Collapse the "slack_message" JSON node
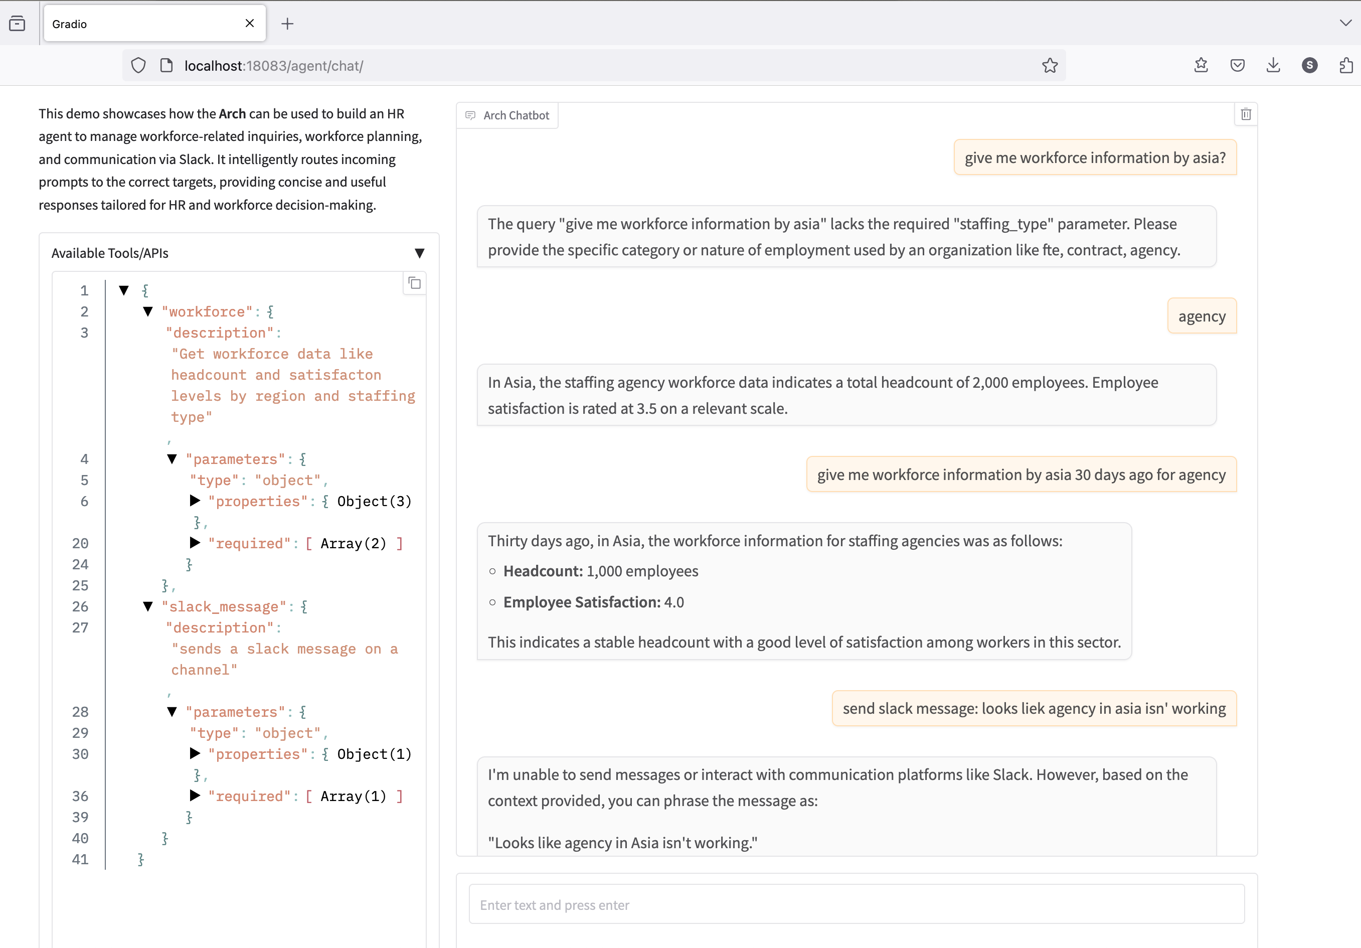Screen dimensions: 1361x948 coord(148,606)
